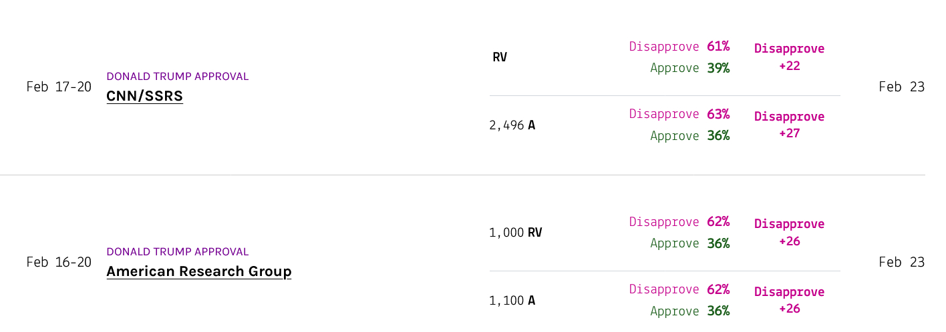This screenshot has width=946, height=332.
Task: Click the RV label in CNN/SSRS row
Action: pyautogui.click(x=500, y=57)
